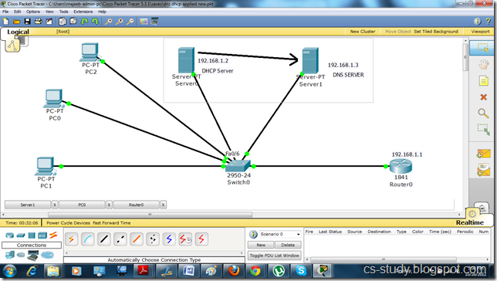The height and width of the screenshot is (281, 497).
Task: Switch to the Logical workspace tab
Action: (x=18, y=32)
